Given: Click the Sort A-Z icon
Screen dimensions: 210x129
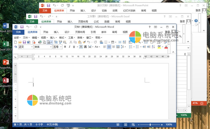Looking at the screenshot, I should (x=153, y=47).
